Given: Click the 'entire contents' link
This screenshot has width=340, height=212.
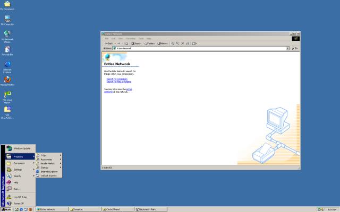Looking at the screenshot, I should 118,91.
